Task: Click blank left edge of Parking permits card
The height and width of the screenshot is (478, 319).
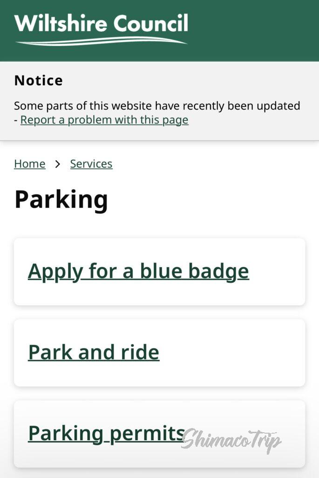Action: click(20, 433)
